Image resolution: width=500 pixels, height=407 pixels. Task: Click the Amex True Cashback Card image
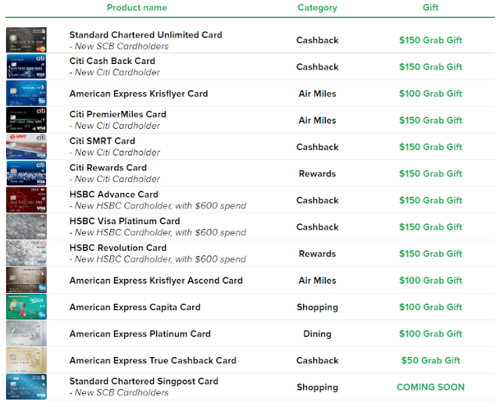click(26, 360)
